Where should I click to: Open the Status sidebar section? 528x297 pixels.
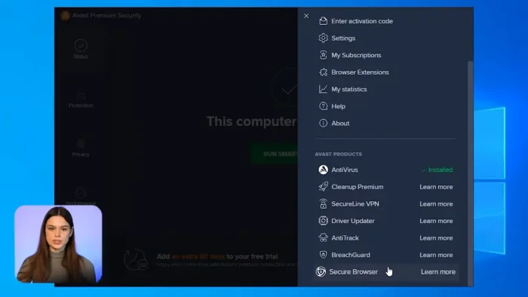coord(81,49)
